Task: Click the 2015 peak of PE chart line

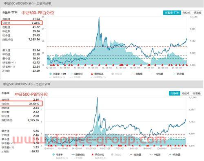Action: click(x=99, y=17)
